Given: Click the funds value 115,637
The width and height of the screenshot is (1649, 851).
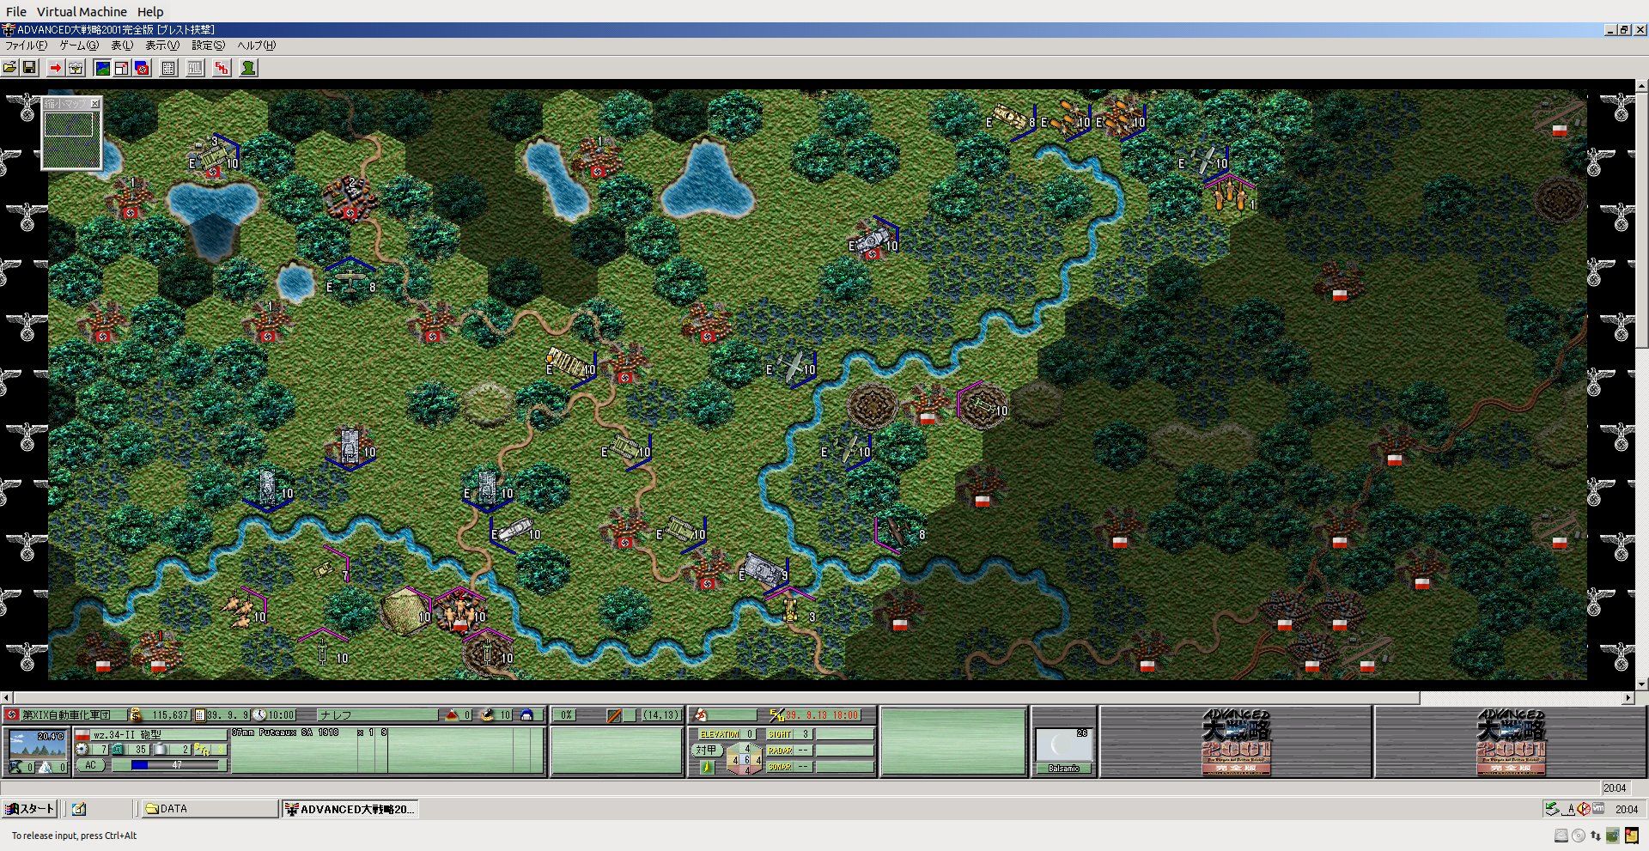Looking at the screenshot, I should (x=169, y=714).
